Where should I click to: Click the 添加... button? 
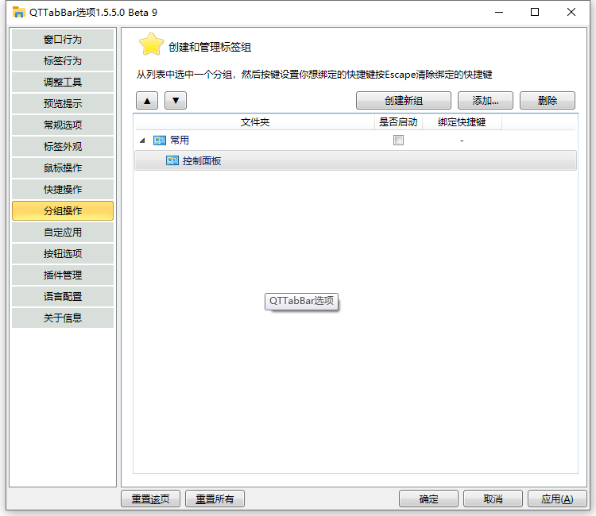pos(486,101)
